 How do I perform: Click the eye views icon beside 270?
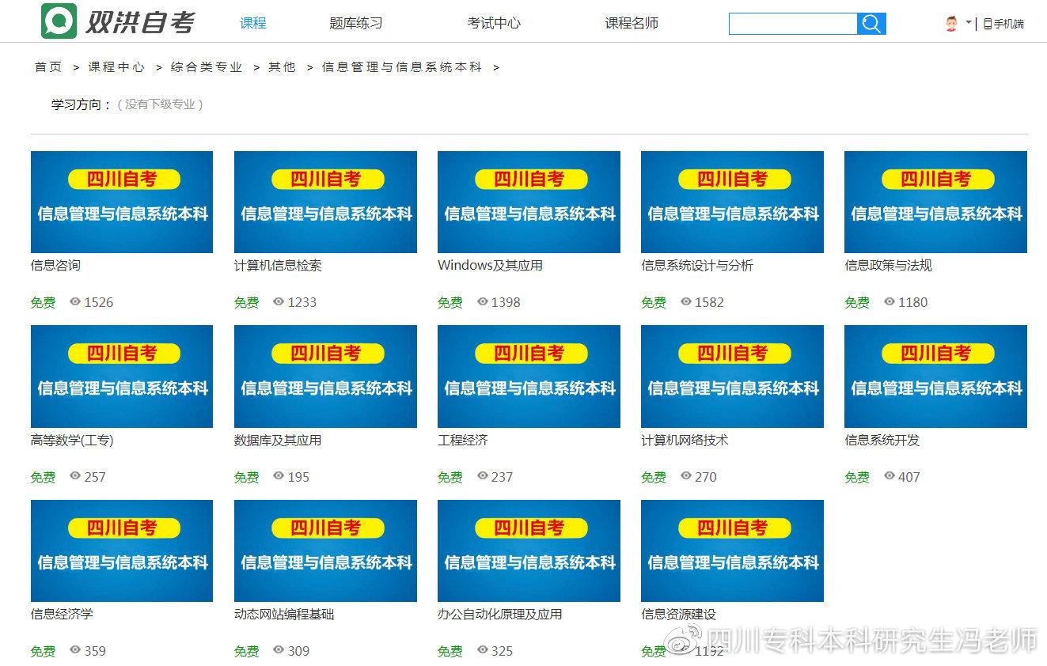[x=686, y=476]
